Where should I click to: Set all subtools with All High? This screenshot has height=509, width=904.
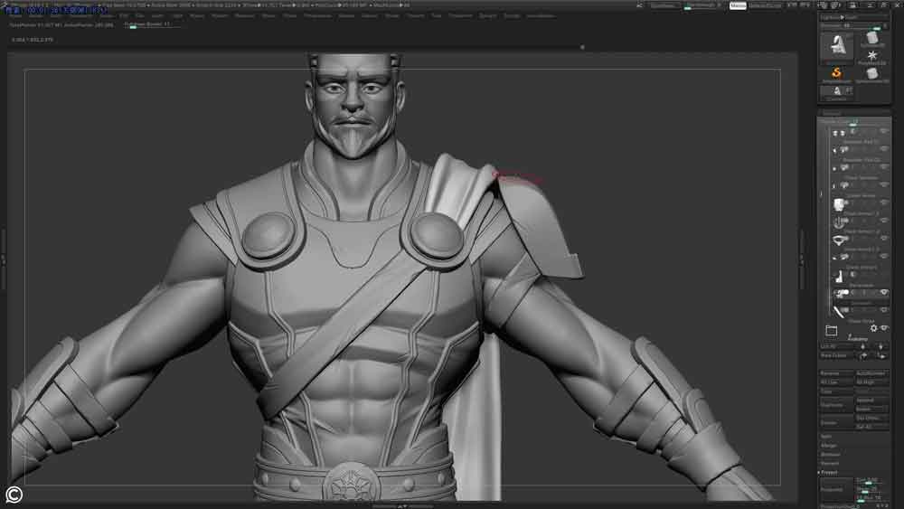(871, 382)
